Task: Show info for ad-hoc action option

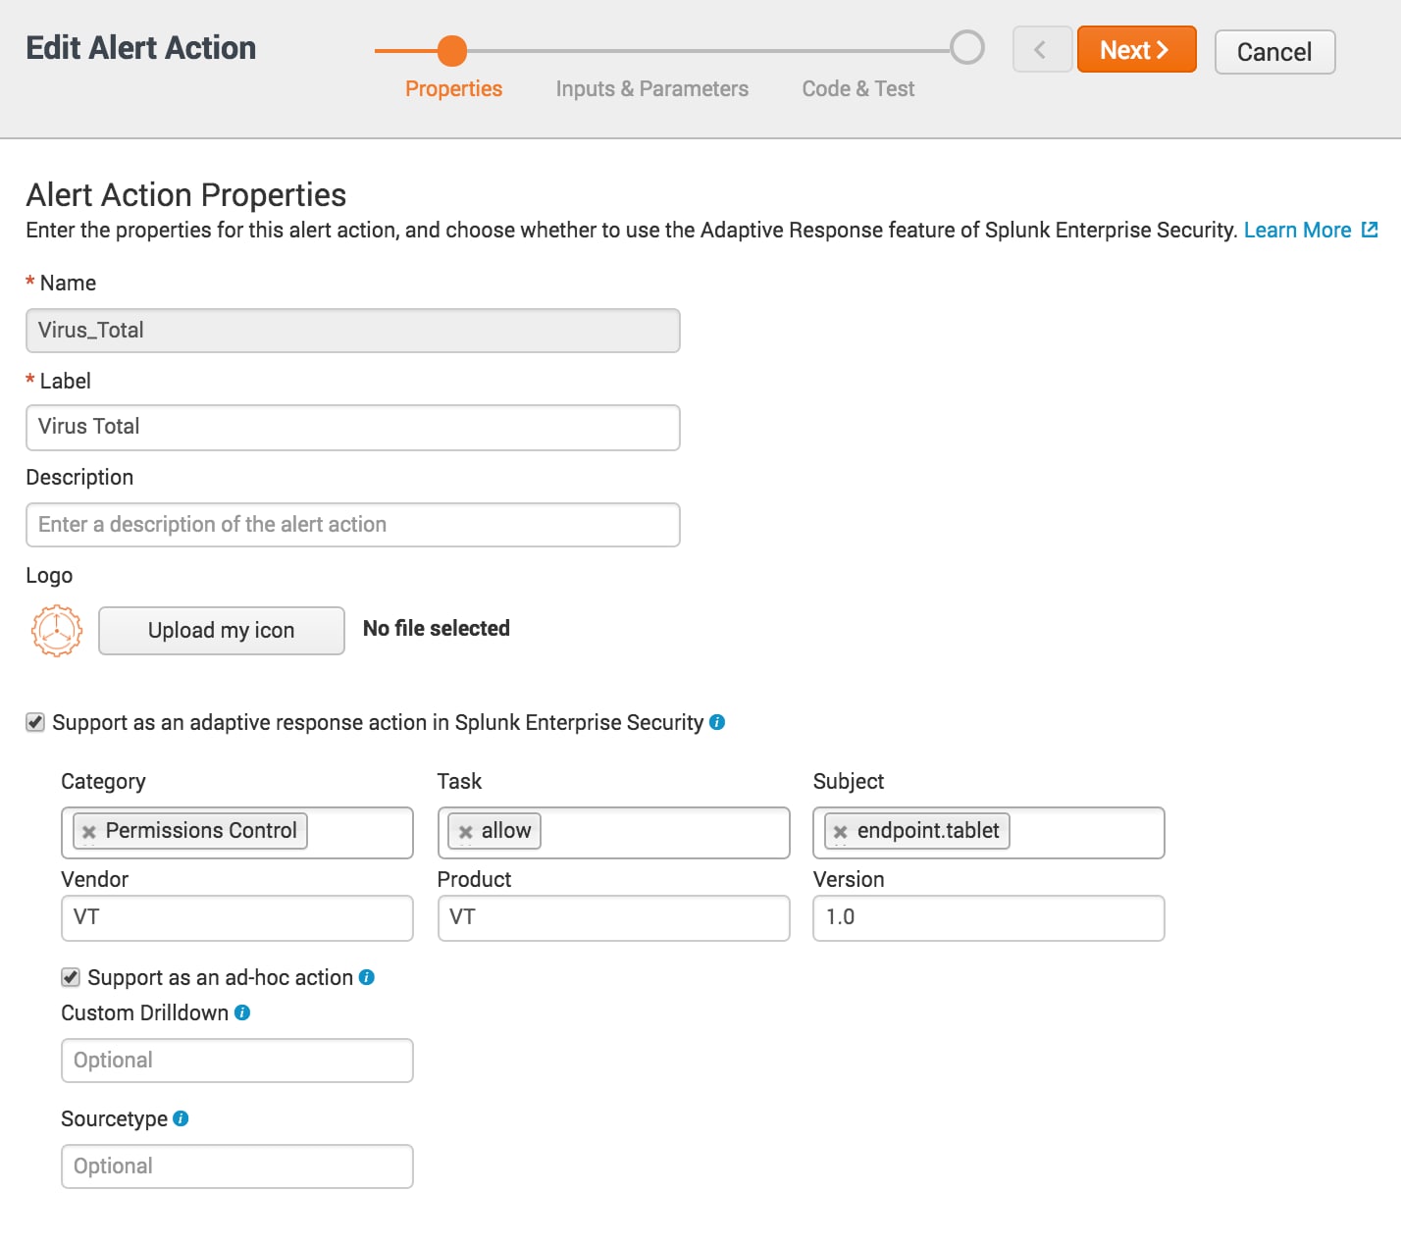Action: (x=367, y=977)
